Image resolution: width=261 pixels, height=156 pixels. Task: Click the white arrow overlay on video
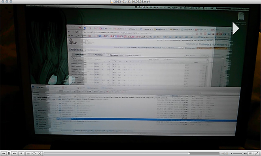click(x=236, y=28)
